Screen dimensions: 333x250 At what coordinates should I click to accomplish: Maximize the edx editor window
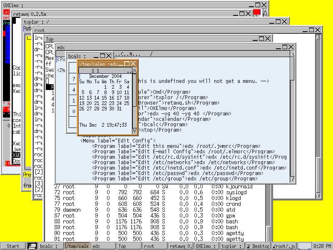click(x=284, y=47)
